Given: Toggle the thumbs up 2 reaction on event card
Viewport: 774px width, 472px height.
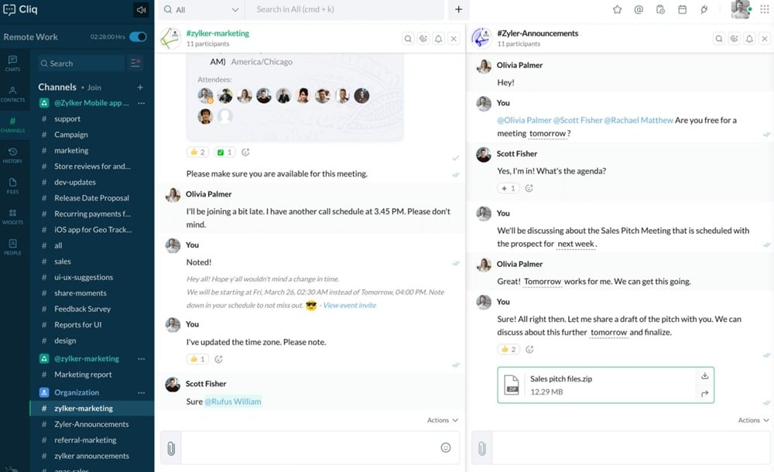Looking at the screenshot, I should point(197,152).
